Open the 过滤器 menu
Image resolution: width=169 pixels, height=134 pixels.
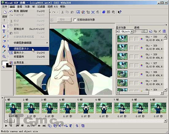point(41,7)
